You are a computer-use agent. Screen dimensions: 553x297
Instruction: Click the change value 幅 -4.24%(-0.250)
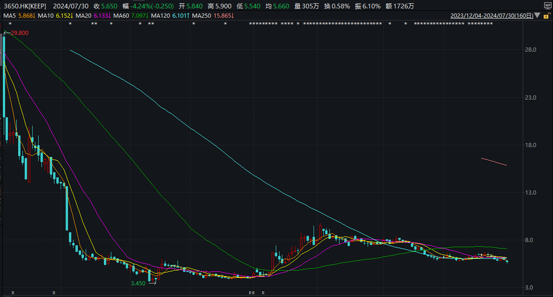pyautogui.click(x=148, y=6)
